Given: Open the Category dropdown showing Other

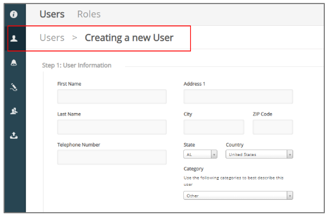Looking at the screenshot, I should click(238, 196).
